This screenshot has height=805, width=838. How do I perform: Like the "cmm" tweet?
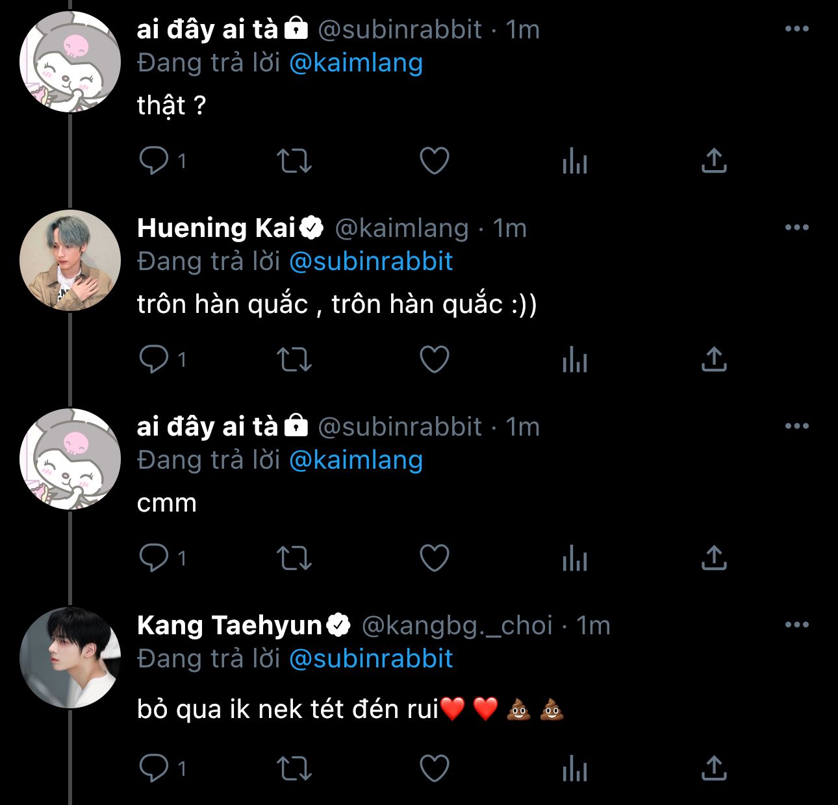coord(435,558)
